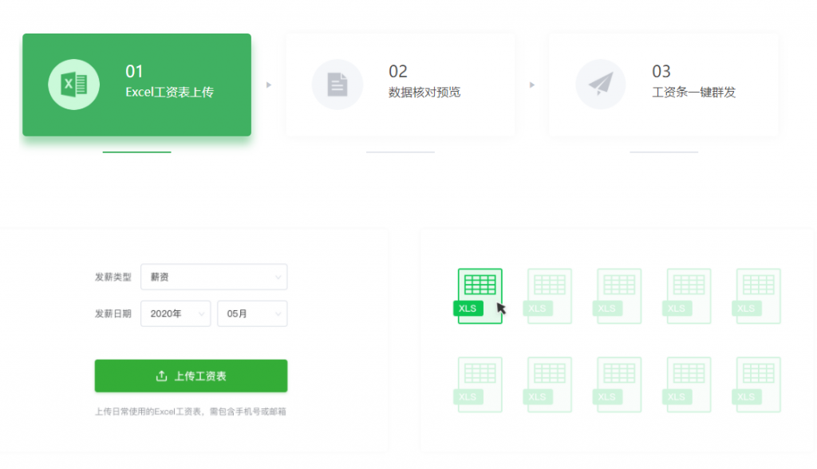The height and width of the screenshot is (469, 817).
Task: Click the hint text about Excel工资表 requirements
Action: pyautogui.click(x=190, y=412)
